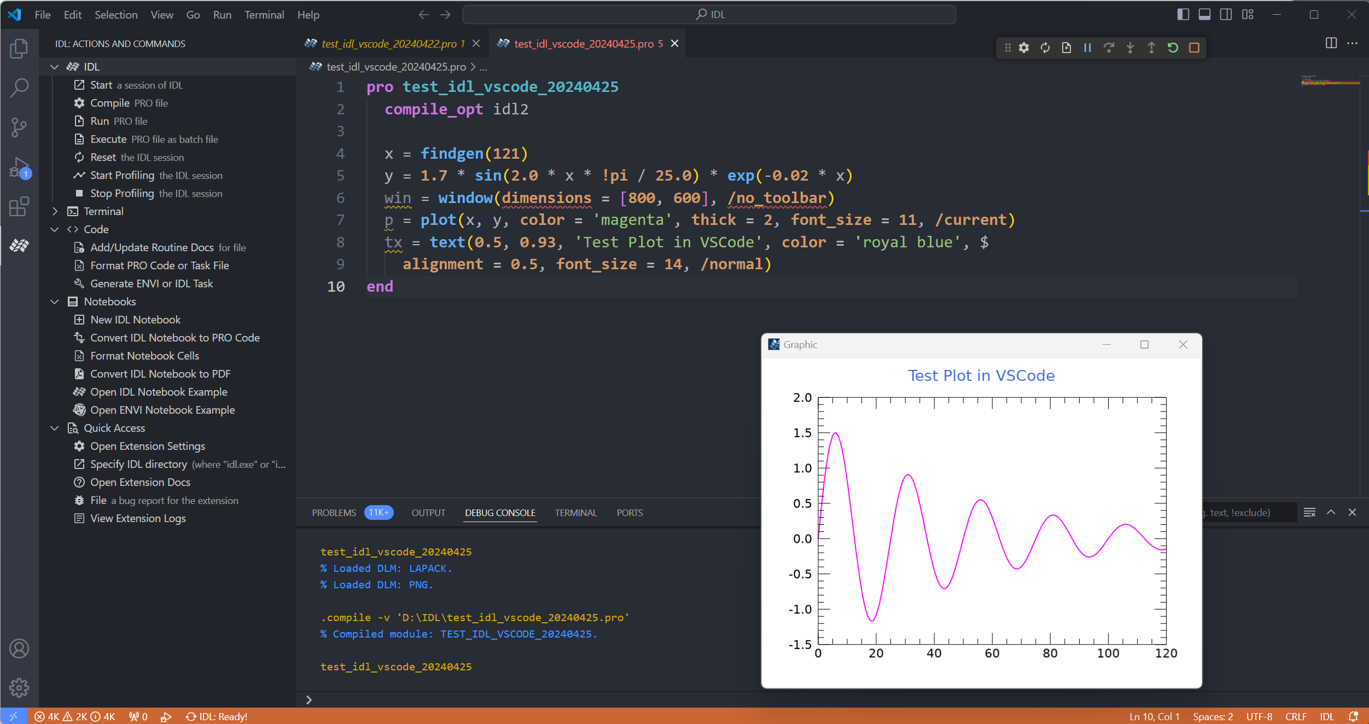The height and width of the screenshot is (724, 1369).
Task: Click the Stop debug session button
Action: pos(1194,48)
